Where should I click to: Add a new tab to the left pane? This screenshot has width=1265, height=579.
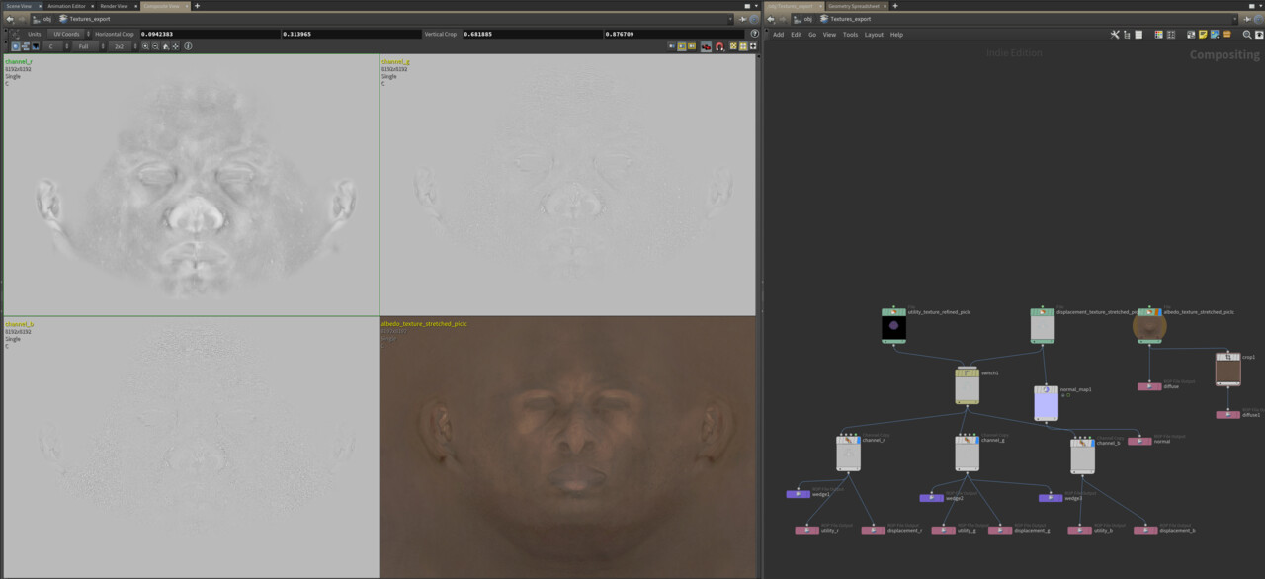(x=197, y=6)
